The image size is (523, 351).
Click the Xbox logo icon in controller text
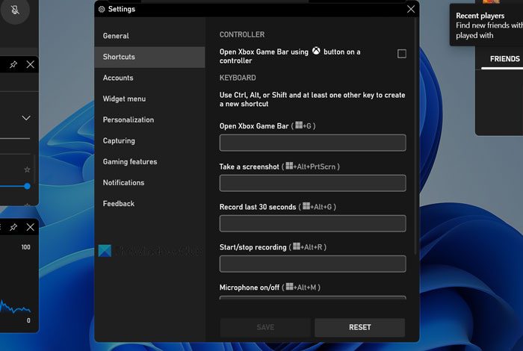[316, 51]
